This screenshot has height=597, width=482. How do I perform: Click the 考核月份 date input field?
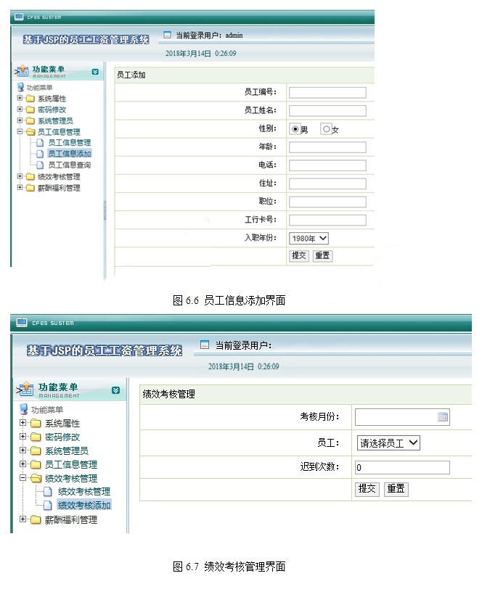(x=402, y=417)
